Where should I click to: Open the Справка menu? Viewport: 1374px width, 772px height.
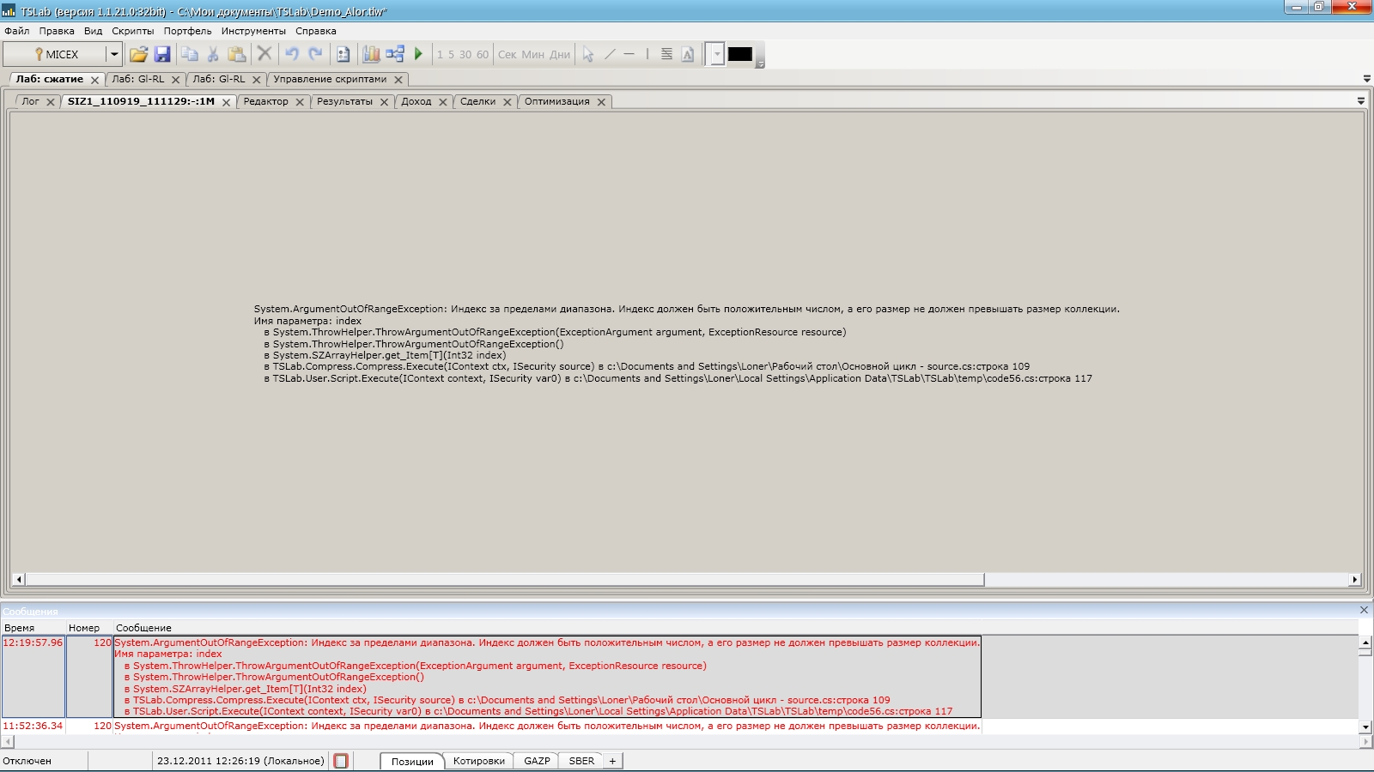point(316,31)
